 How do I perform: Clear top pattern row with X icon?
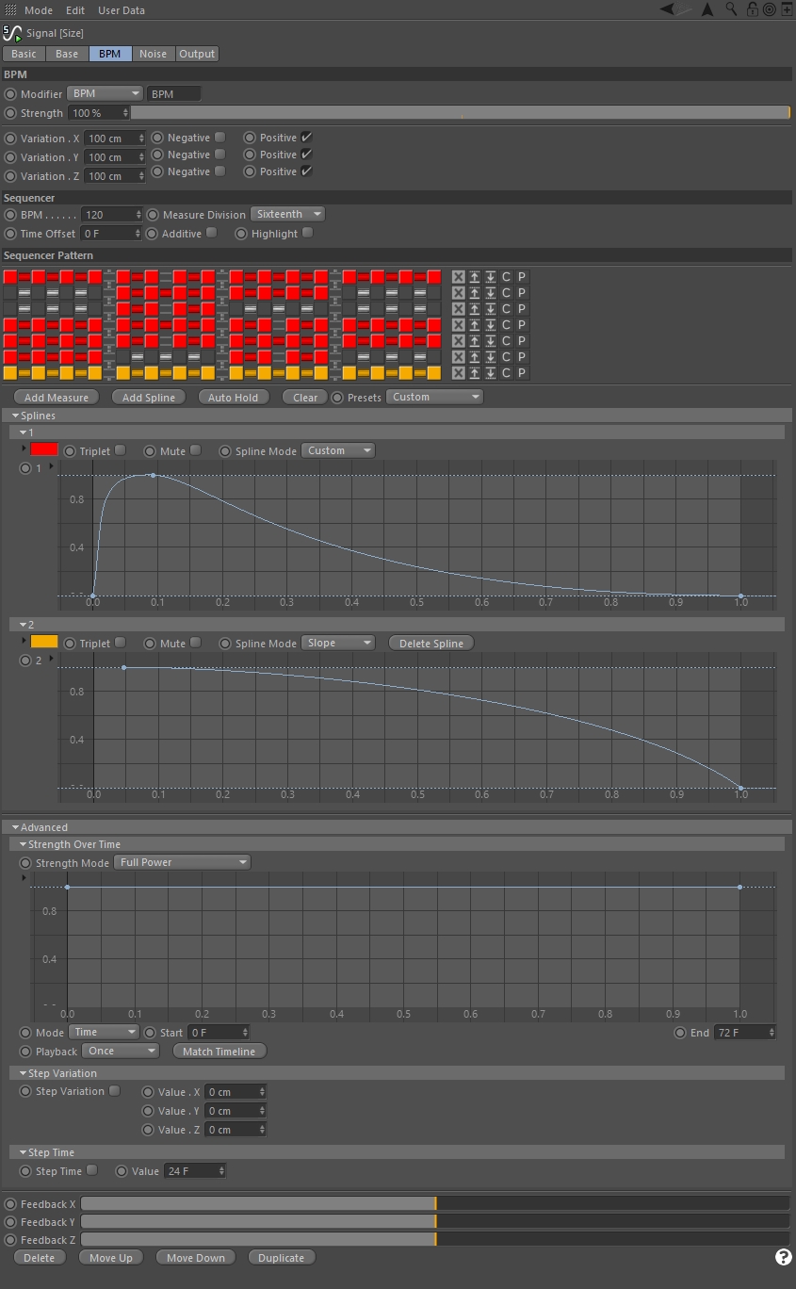(458, 277)
